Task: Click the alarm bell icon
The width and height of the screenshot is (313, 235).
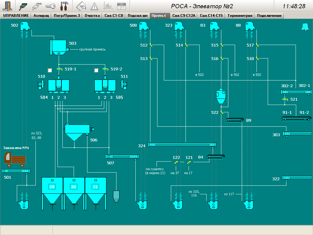Action: [305, 27]
